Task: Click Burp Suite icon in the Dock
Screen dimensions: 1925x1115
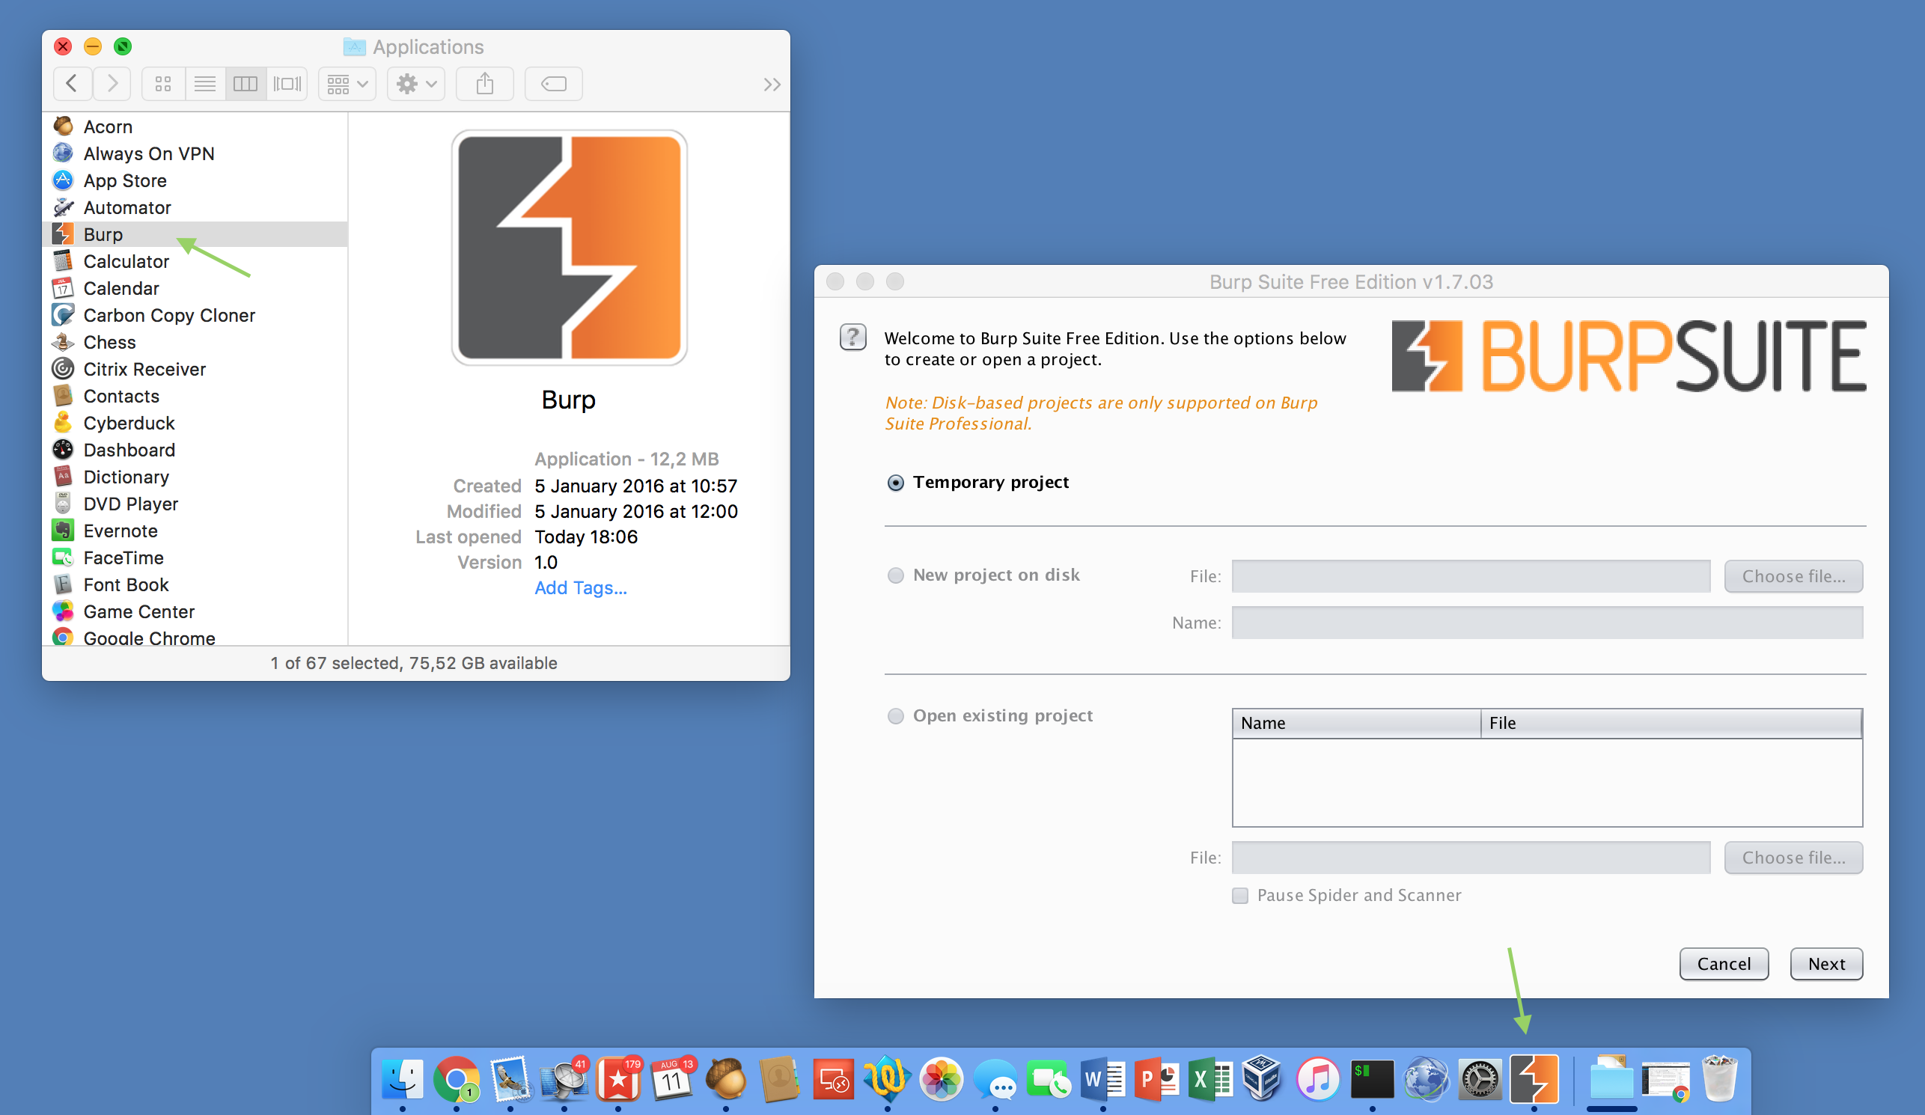Action: click(x=1533, y=1080)
